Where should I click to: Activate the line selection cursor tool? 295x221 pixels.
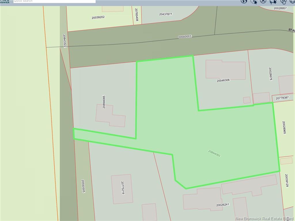tap(273, 1)
